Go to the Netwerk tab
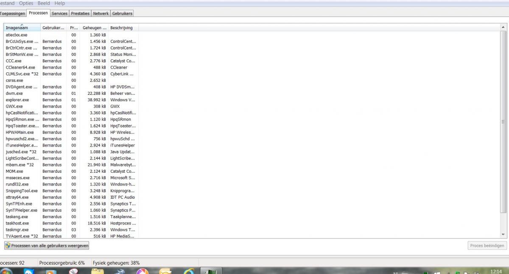The width and height of the screenshot is (509, 274). (101, 14)
